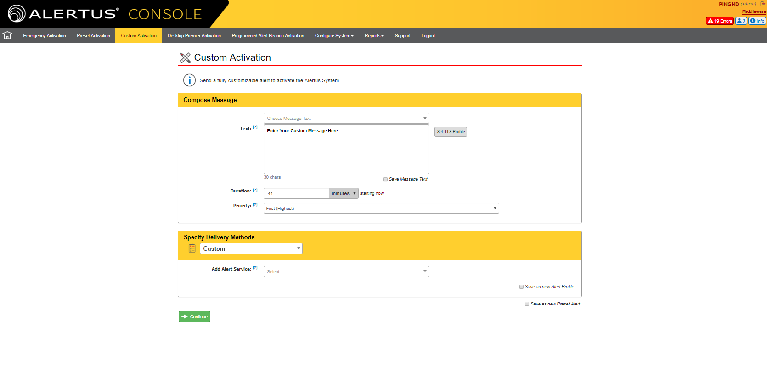Click the help marker next to Add Alert Service
The height and width of the screenshot is (373, 767).
point(255,268)
